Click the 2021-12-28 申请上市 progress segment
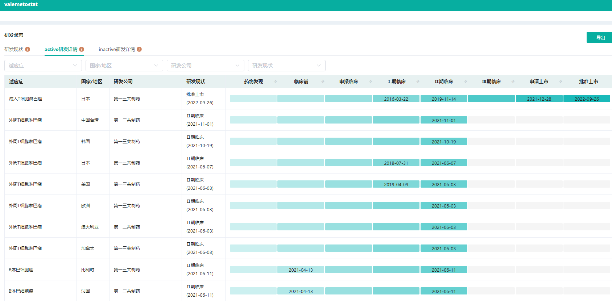The width and height of the screenshot is (612, 301). tap(539, 99)
